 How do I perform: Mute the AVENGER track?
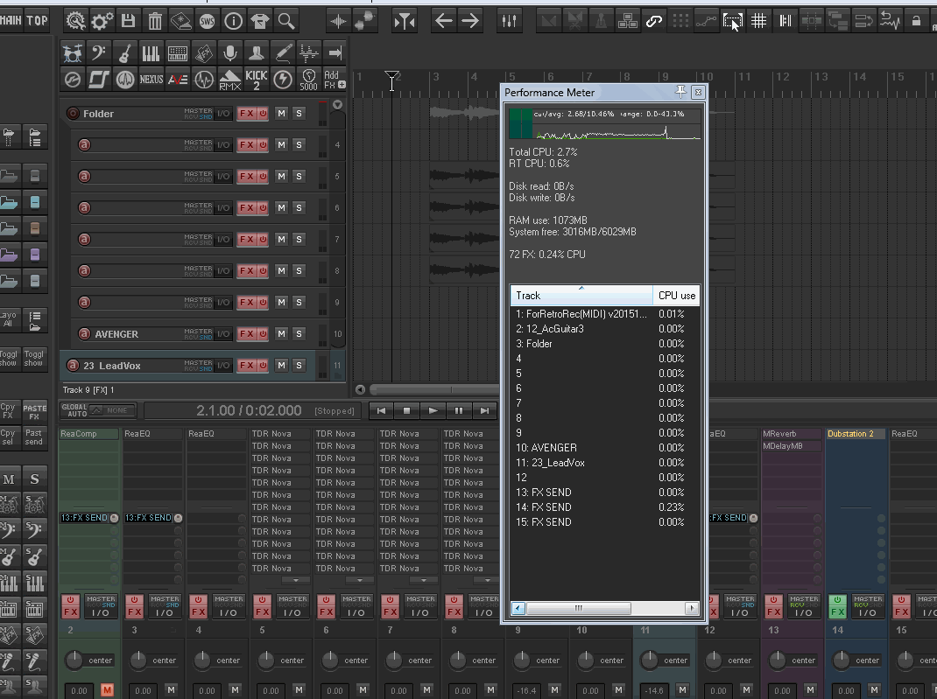point(281,333)
